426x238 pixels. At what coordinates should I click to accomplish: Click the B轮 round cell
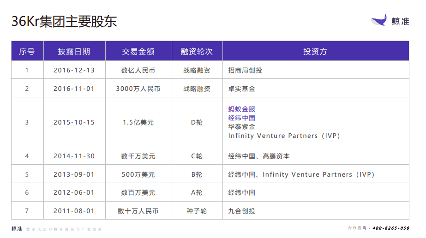pos(197,174)
